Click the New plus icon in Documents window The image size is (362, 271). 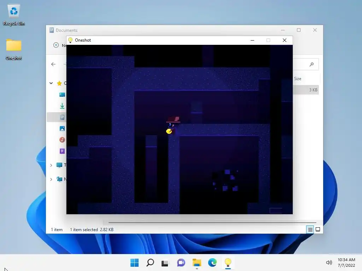tap(56, 45)
